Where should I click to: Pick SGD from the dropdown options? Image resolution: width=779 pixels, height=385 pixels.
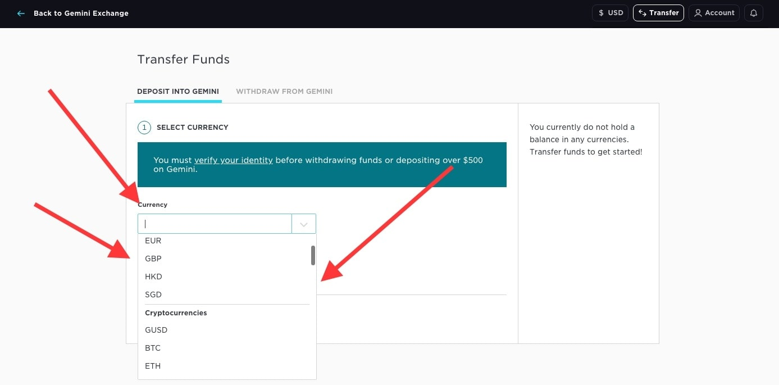(x=153, y=295)
